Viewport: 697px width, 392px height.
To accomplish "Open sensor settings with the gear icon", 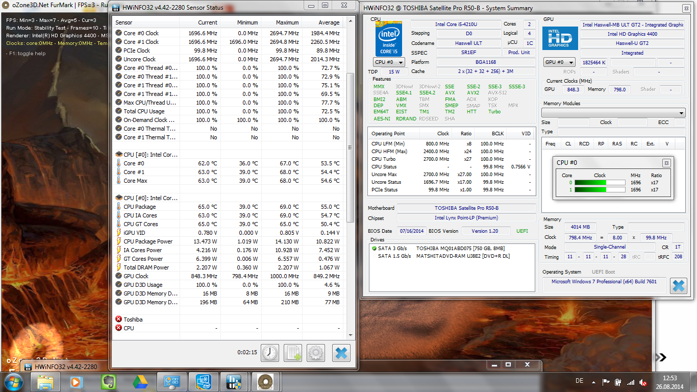I will point(316,353).
